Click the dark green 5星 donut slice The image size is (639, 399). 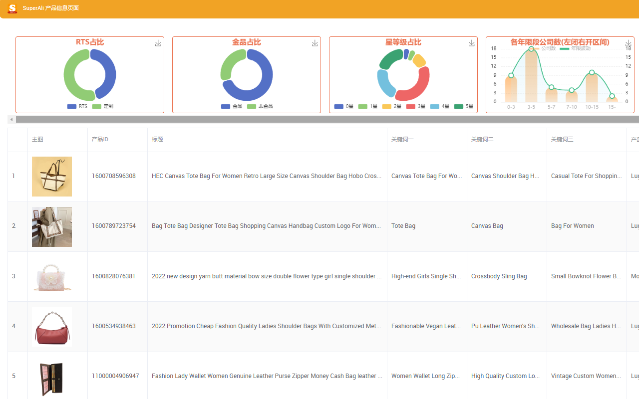(391, 60)
